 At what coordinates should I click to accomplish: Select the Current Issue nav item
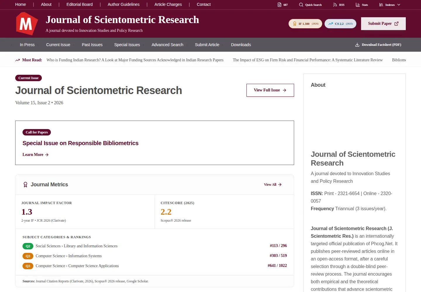click(58, 45)
